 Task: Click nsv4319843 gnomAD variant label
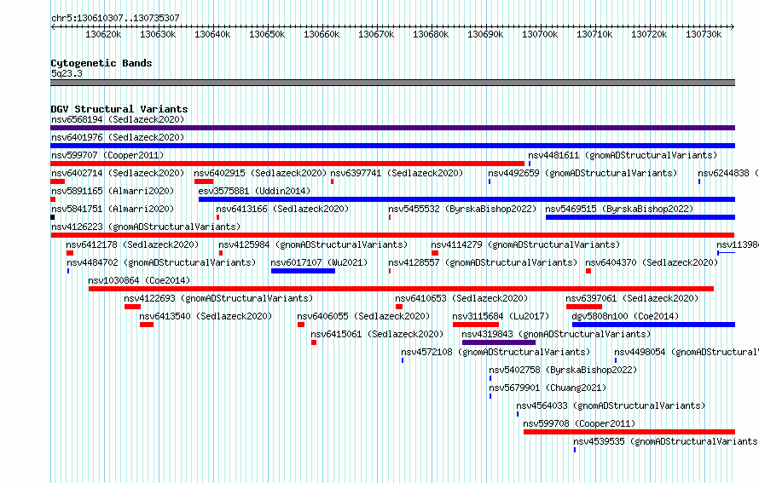coord(557,334)
